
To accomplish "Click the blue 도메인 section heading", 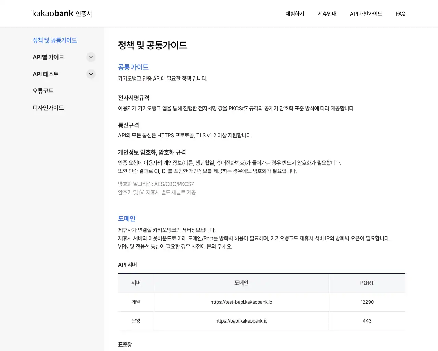I will click(127, 219).
